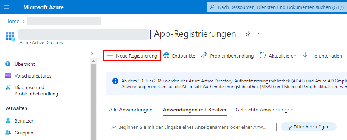Click the plus icon for Neue Registrierung
This screenshot has width=347, height=140.
tap(110, 55)
